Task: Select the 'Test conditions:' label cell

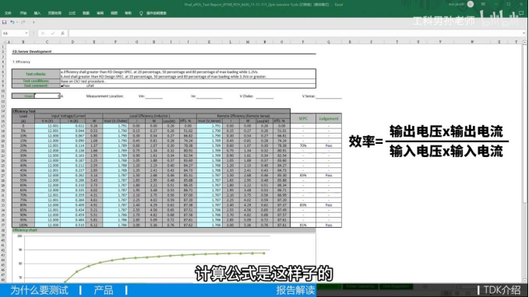Action: (36, 81)
